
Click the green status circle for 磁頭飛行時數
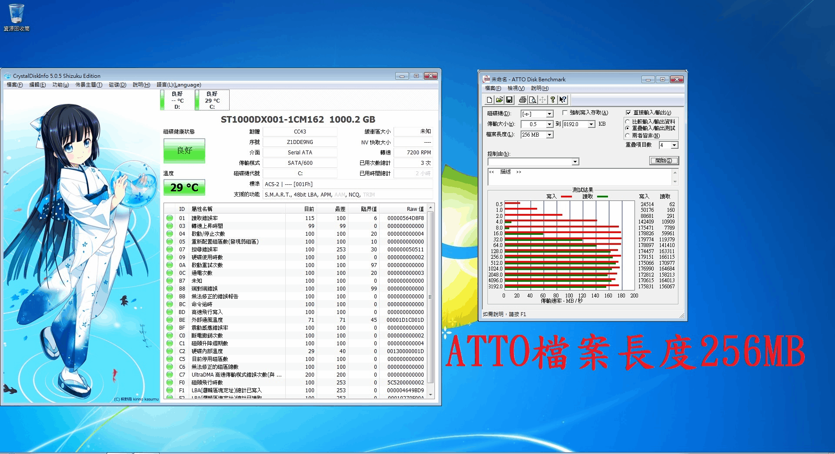coord(170,382)
